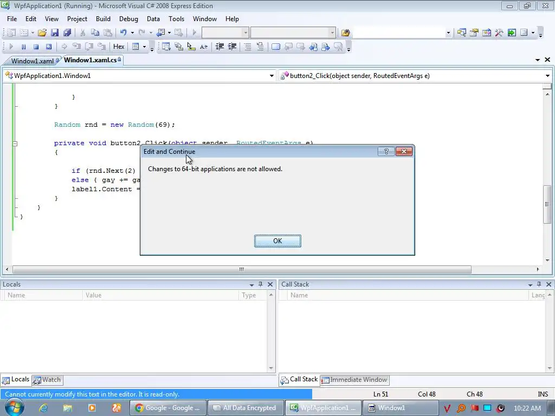Screen dimensions: 555x416
Task: Click the Paste clipboard icon
Action: (108, 33)
